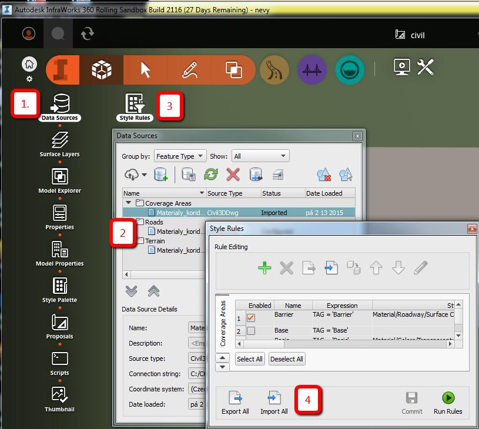
Task: Click the Commit button
Action: (x=412, y=403)
